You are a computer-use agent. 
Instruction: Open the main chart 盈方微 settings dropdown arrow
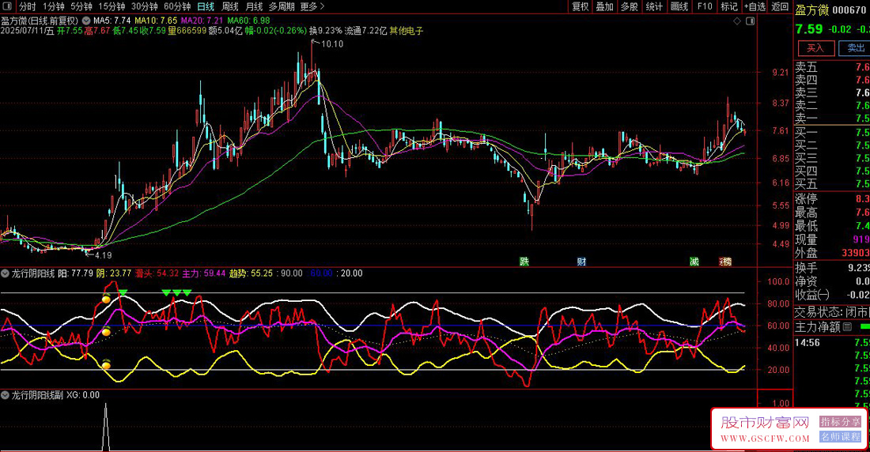click(x=86, y=21)
